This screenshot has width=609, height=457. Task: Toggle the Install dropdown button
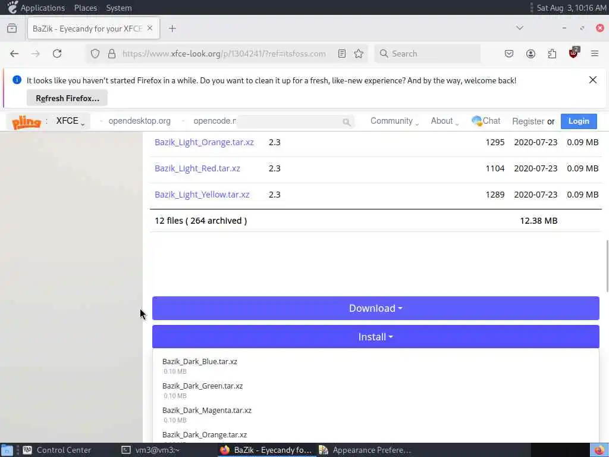pyautogui.click(x=376, y=337)
